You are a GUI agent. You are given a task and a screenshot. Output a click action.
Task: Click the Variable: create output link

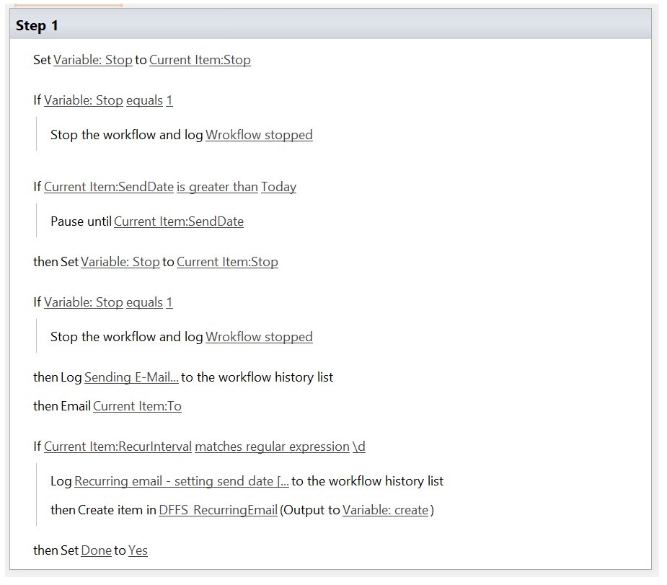pyautogui.click(x=385, y=510)
